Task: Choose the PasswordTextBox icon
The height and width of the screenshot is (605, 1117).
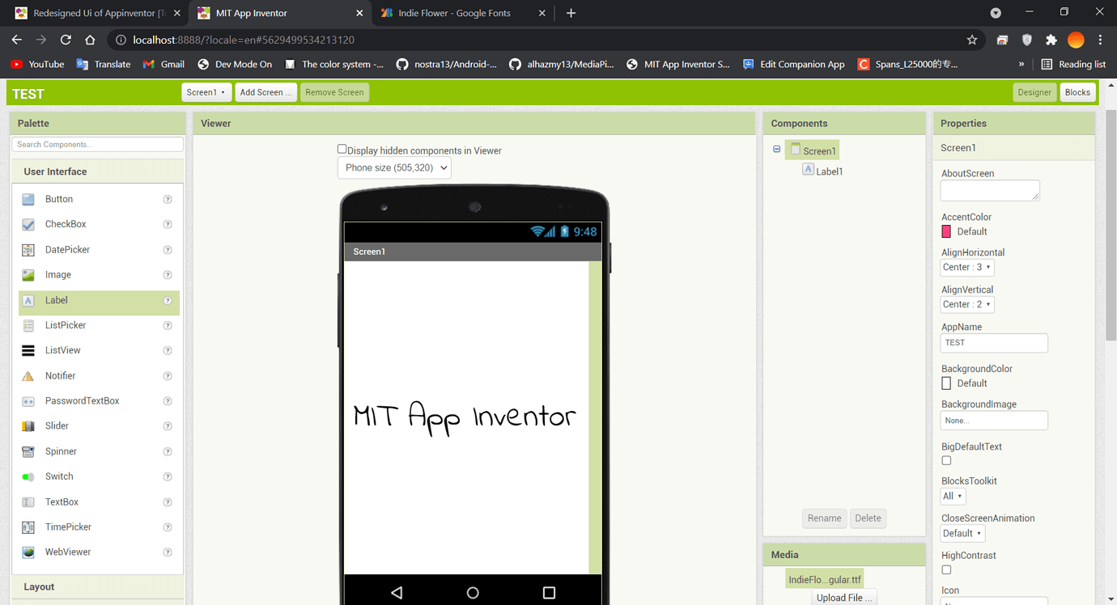Action: point(28,401)
